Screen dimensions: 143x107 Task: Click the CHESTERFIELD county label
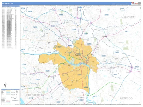pos(36,95)
